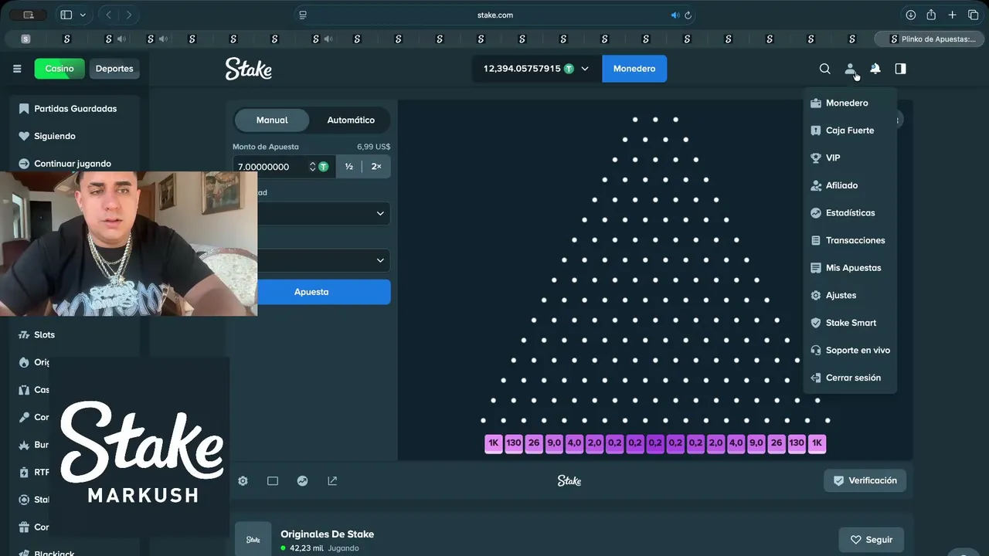Select the Plinko de Apuestas browser tab
989x556 pixels.
[x=931, y=39]
